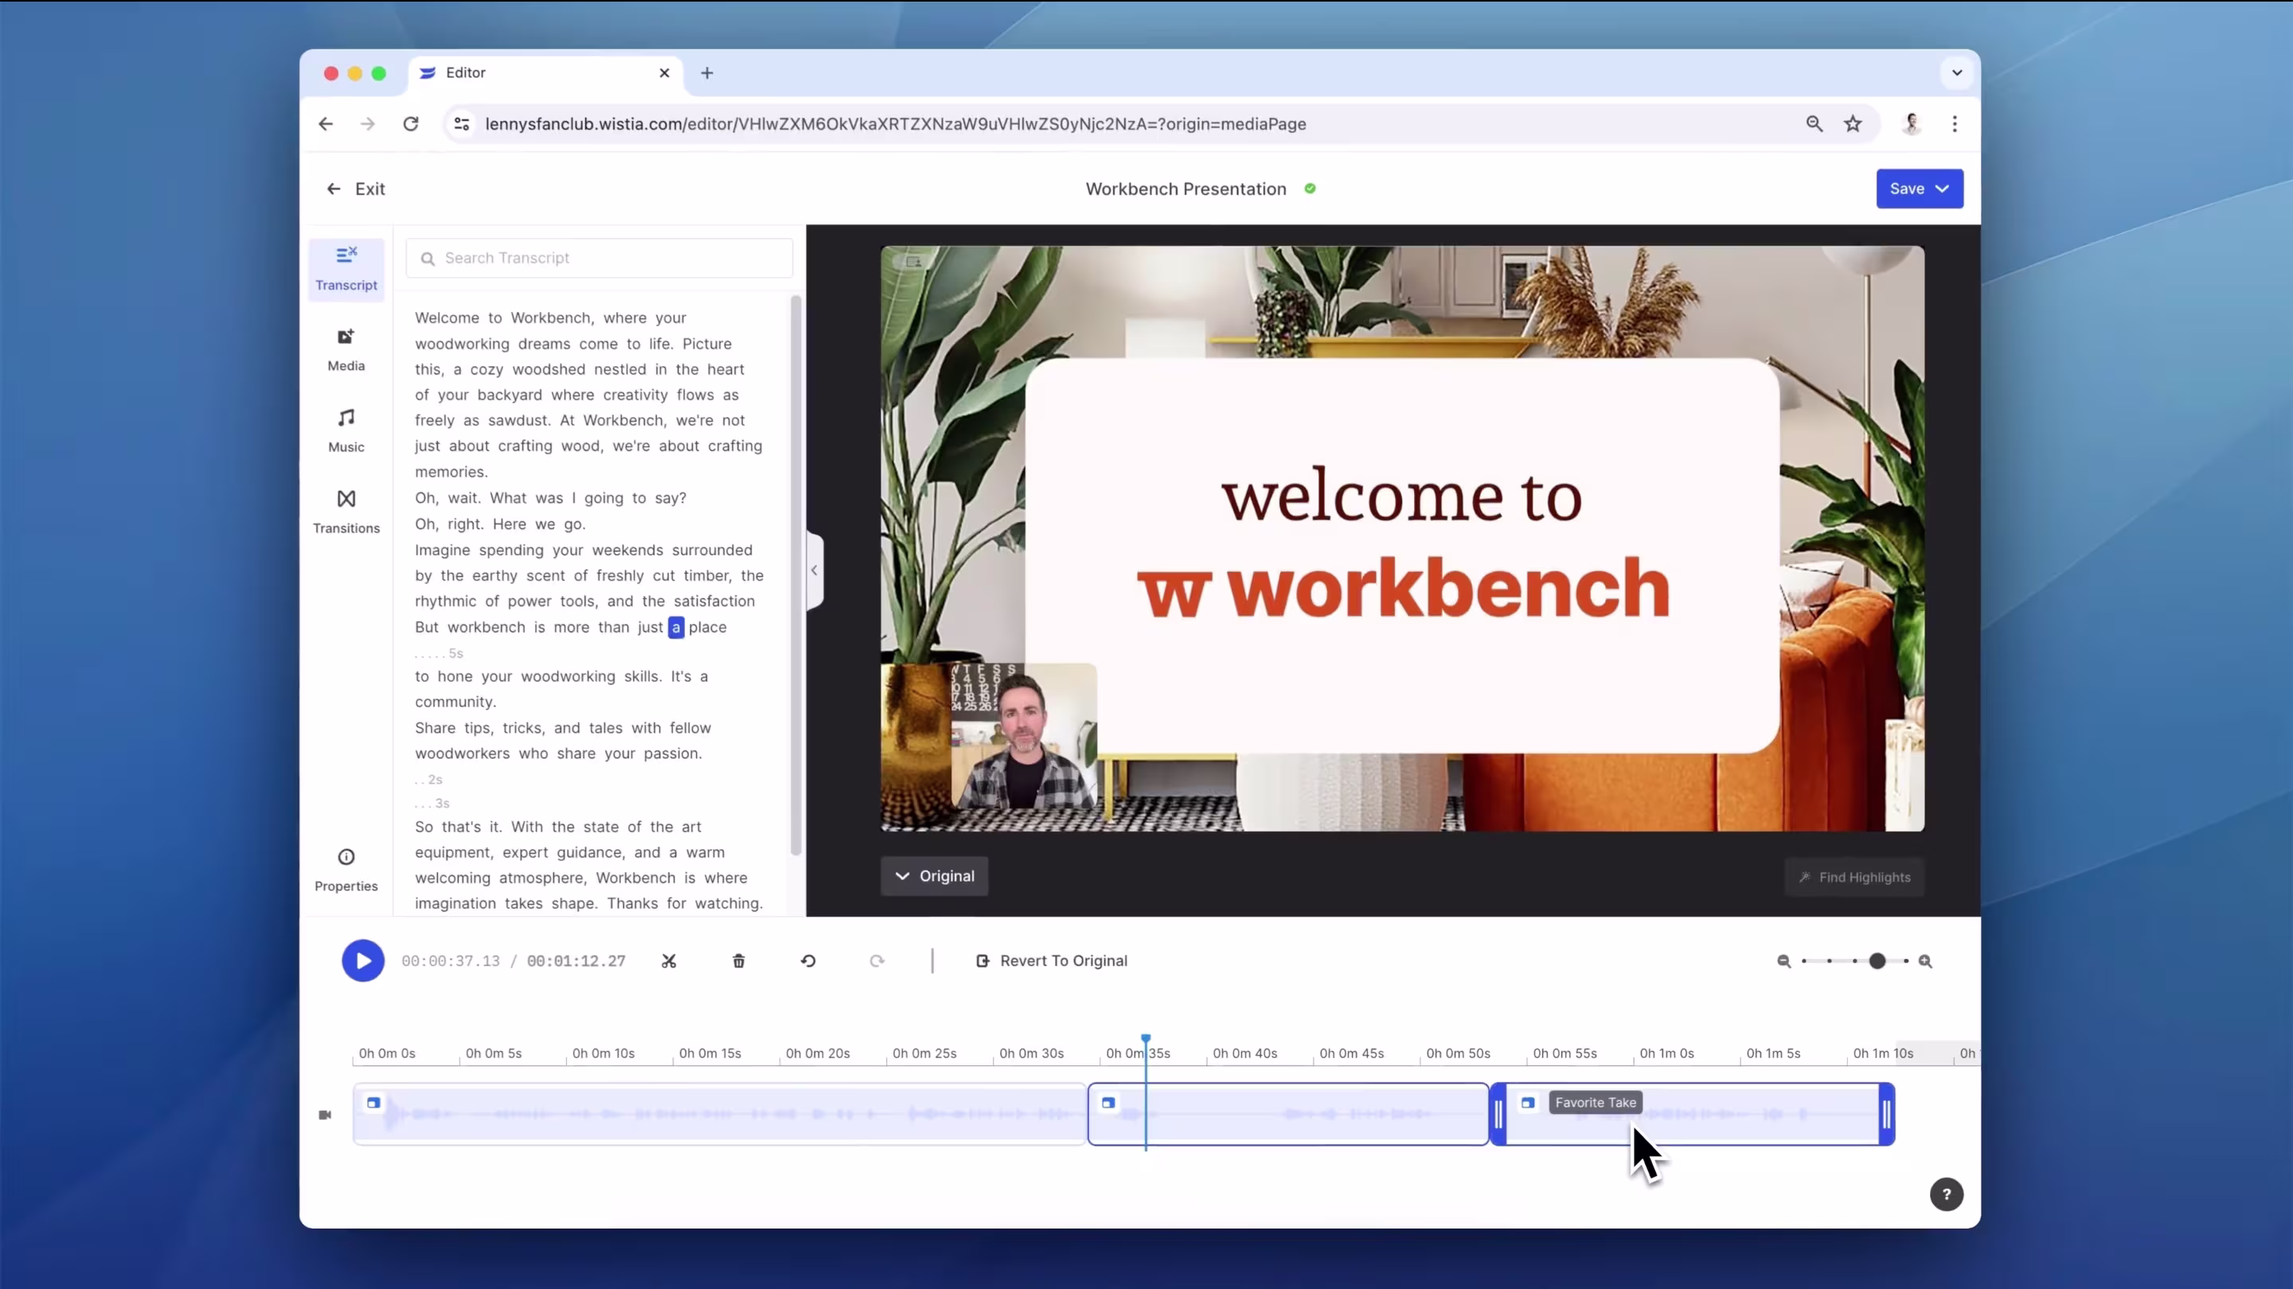Open the browser three-dot menu
The height and width of the screenshot is (1289, 2293).
click(x=1955, y=123)
